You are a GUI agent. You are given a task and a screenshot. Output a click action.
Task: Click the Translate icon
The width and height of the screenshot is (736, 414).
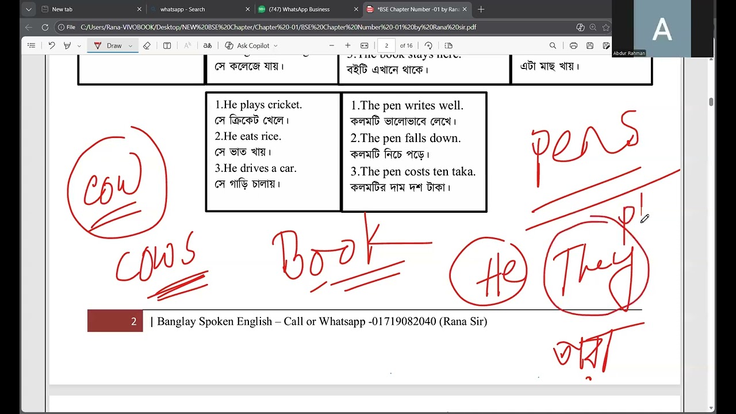coord(208,45)
